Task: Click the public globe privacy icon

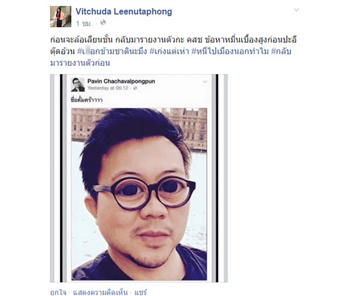Action: tap(103, 22)
